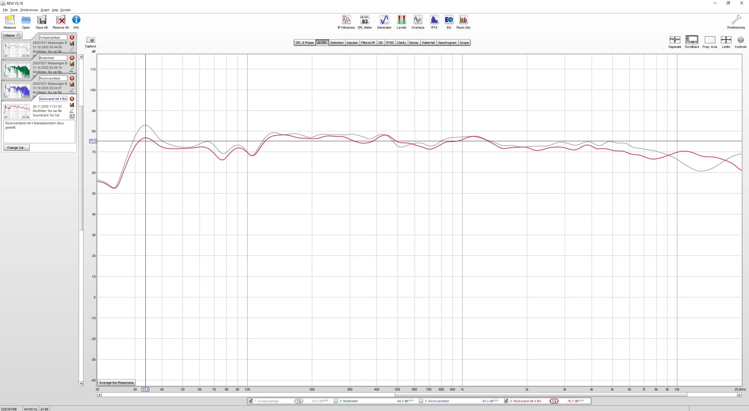Click the Separate traces icon
749x411 pixels.
(675, 42)
